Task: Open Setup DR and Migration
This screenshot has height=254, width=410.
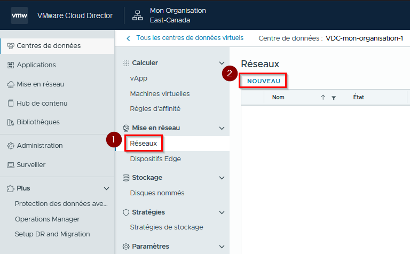Action: [x=52, y=234]
